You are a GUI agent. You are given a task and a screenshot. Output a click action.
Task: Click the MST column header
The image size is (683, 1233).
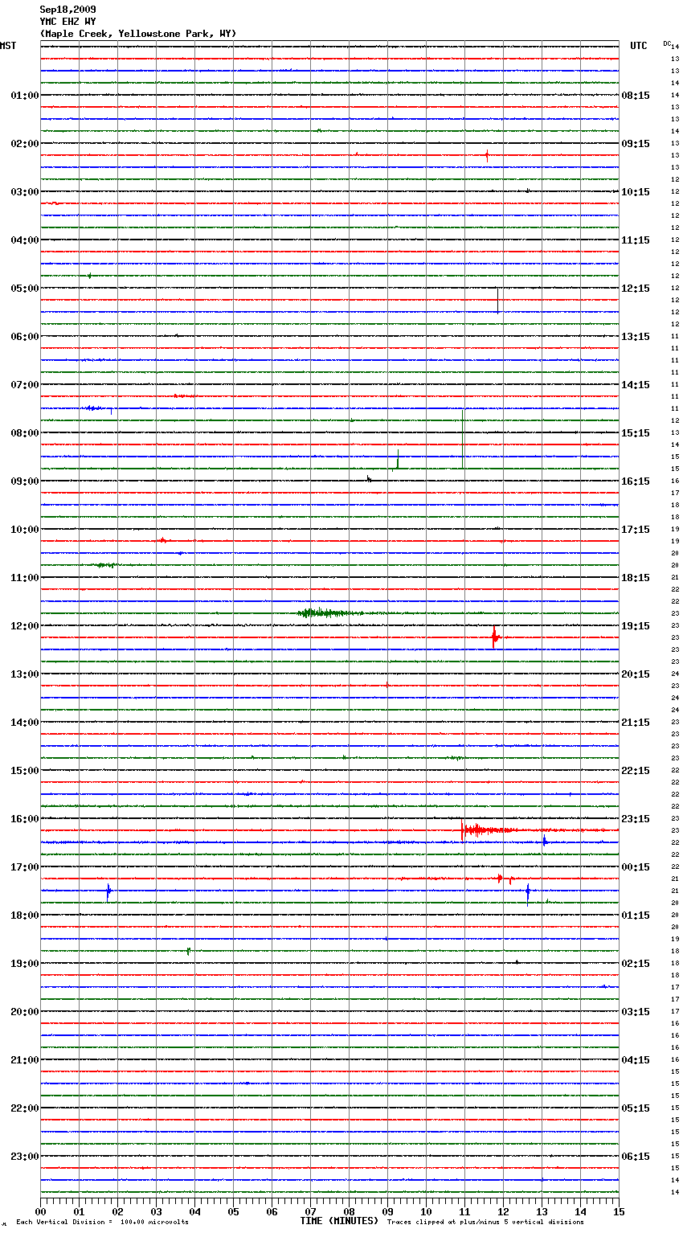(8, 46)
